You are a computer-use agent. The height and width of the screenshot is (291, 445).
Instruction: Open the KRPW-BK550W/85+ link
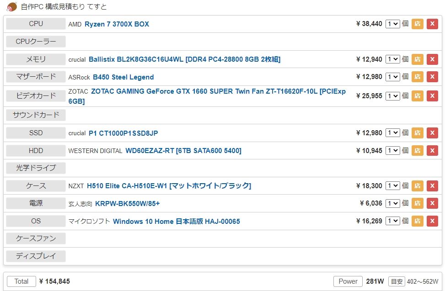coord(128,203)
